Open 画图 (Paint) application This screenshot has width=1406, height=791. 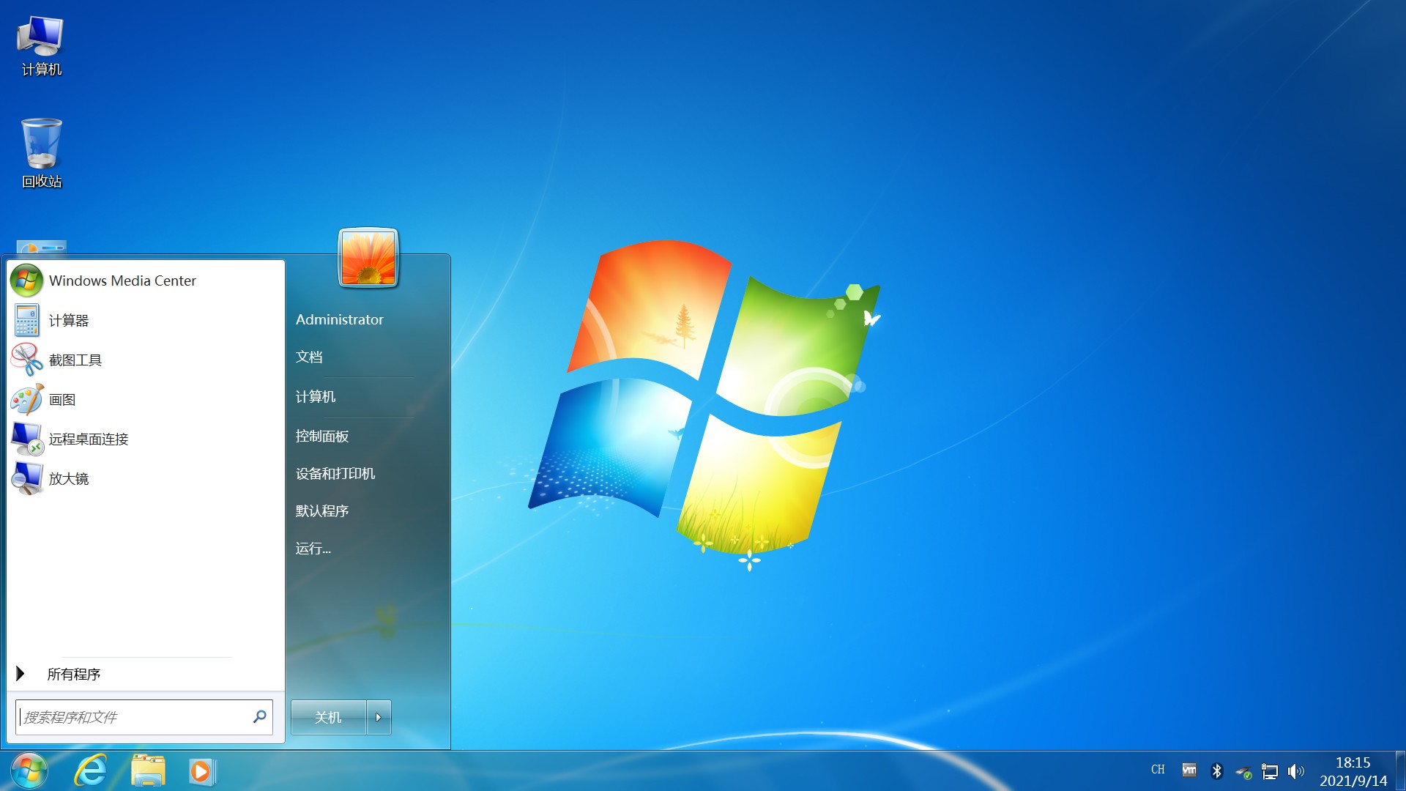tap(62, 399)
